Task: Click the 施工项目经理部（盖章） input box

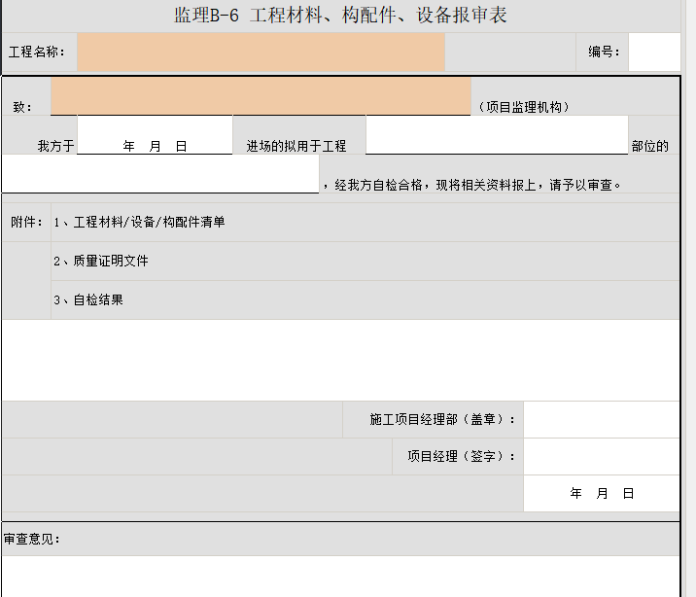Action: click(x=602, y=419)
